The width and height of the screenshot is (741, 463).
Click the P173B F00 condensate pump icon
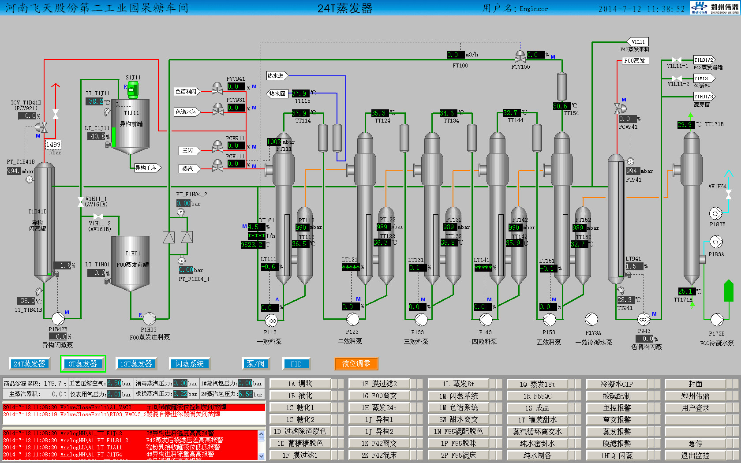tap(717, 319)
